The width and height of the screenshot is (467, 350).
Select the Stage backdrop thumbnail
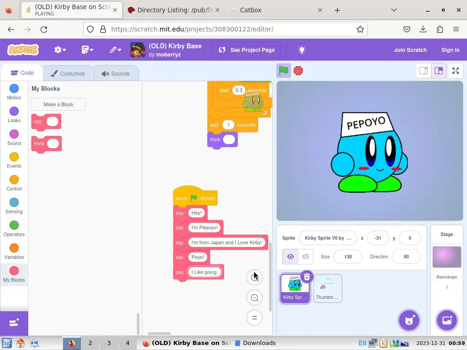[x=447, y=257]
